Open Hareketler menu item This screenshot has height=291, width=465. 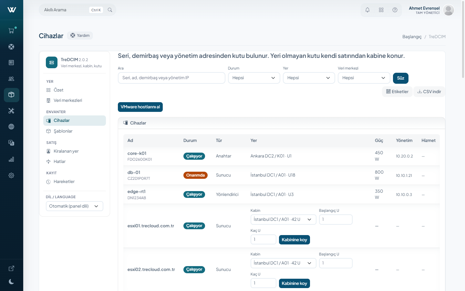(x=75, y=181)
